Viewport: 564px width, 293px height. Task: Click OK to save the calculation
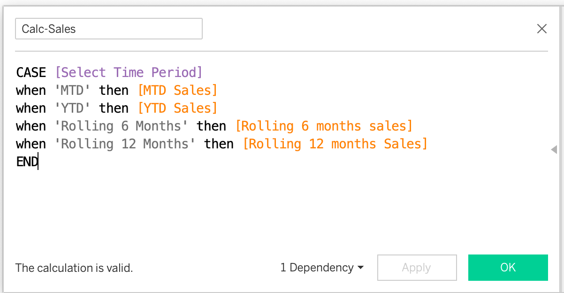click(508, 268)
